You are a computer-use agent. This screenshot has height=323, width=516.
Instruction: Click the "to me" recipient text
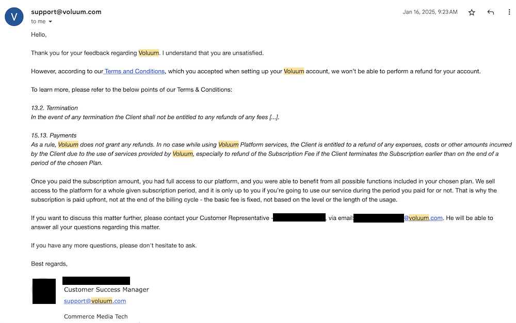point(38,22)
